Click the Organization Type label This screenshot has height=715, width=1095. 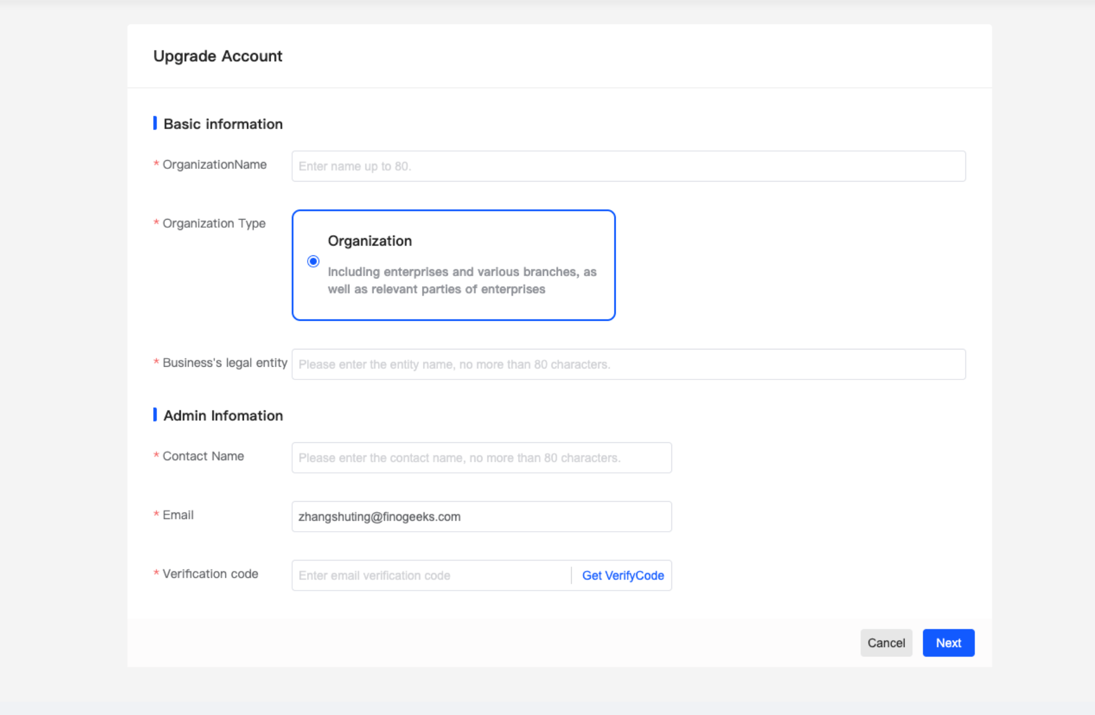coord(214,224)
